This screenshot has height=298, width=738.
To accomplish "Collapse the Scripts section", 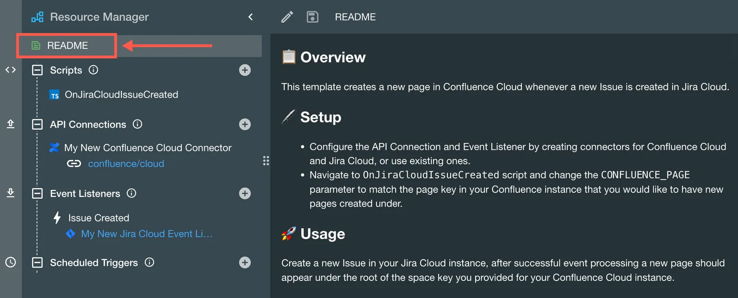I will pos(37,70).
